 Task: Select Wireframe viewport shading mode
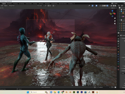pyautogui.click(x=103, y=6)
